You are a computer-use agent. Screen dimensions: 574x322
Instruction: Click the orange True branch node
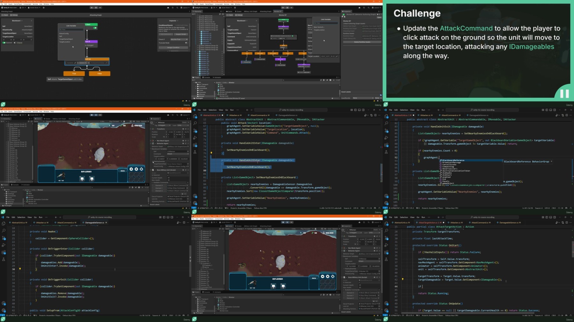tap(74, 74)
